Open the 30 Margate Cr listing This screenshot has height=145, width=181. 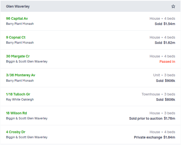click(x=18, y=56)
